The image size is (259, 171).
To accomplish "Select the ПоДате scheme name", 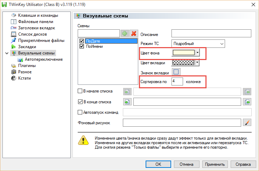I will [112, 41].
